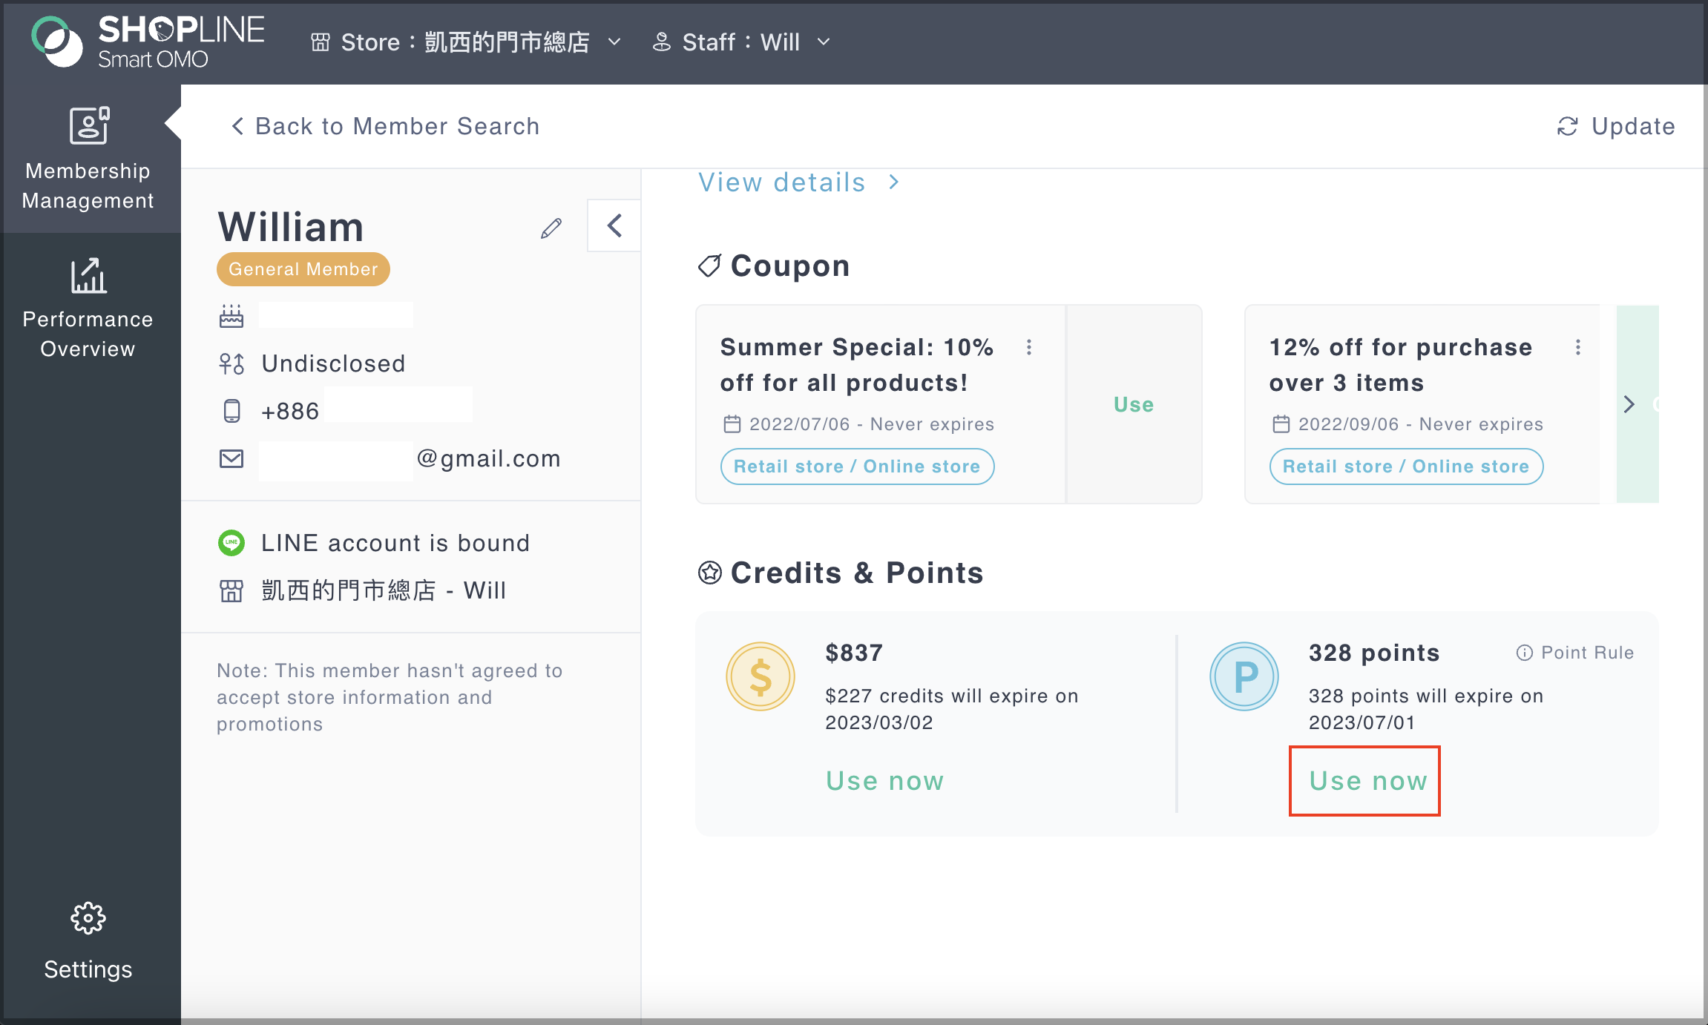Expand the Staff: Will dropdown
Screen dimensions: 1708x1025
pos(741,42)
